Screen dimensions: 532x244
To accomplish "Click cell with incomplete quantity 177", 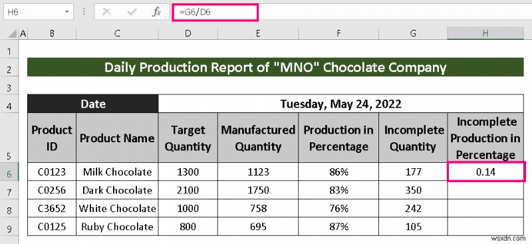I will click(x=413, y=172).
